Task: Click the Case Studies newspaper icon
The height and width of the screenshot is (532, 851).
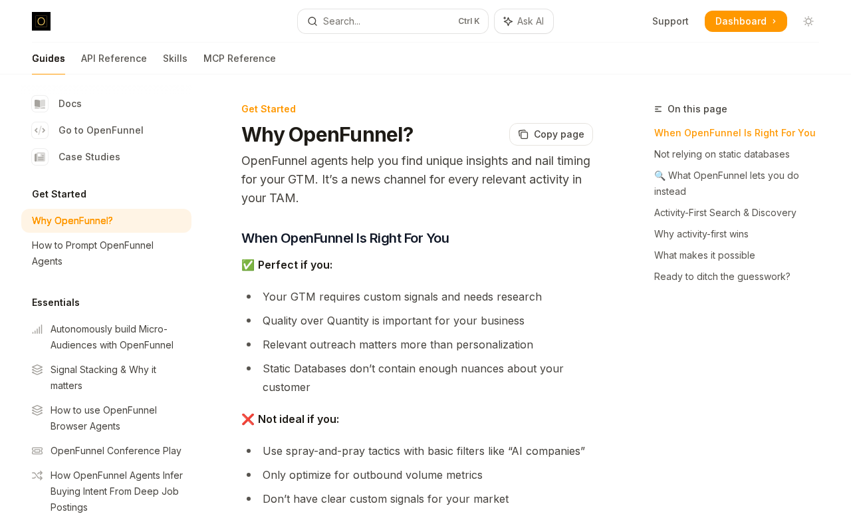Action: point(40,157)
